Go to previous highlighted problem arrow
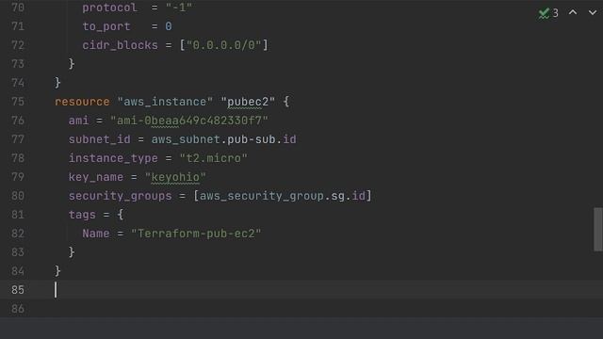The width and height of the screenshot is (603, 339). pos(573,12)
